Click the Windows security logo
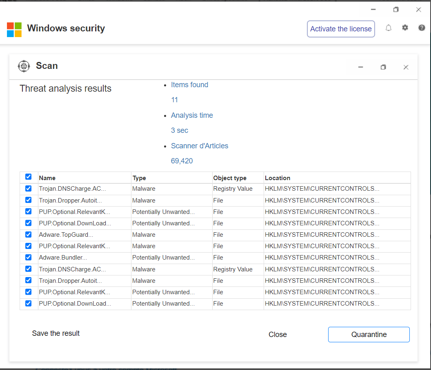 click(14, 29)
